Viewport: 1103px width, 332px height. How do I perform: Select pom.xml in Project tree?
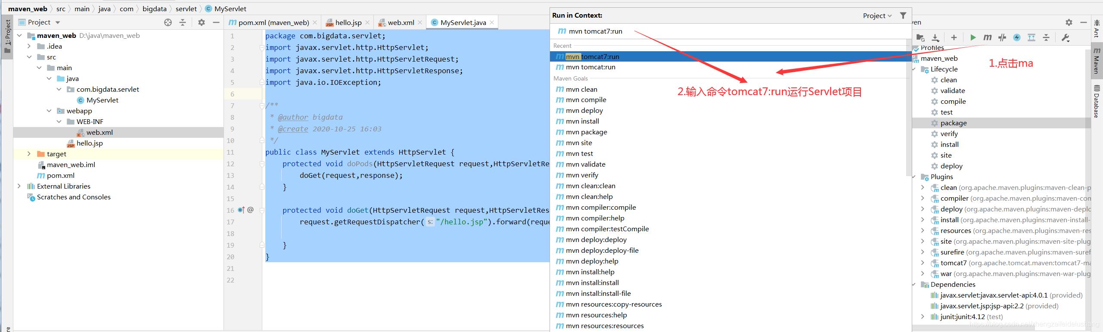coord(61,175)
